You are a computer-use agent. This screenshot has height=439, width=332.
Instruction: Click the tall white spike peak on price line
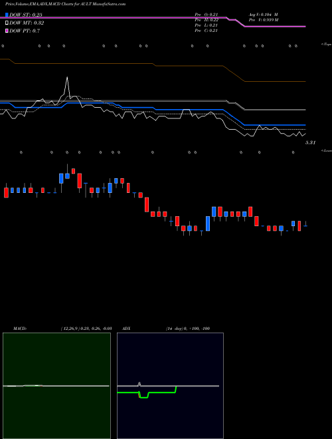(67, 78)
